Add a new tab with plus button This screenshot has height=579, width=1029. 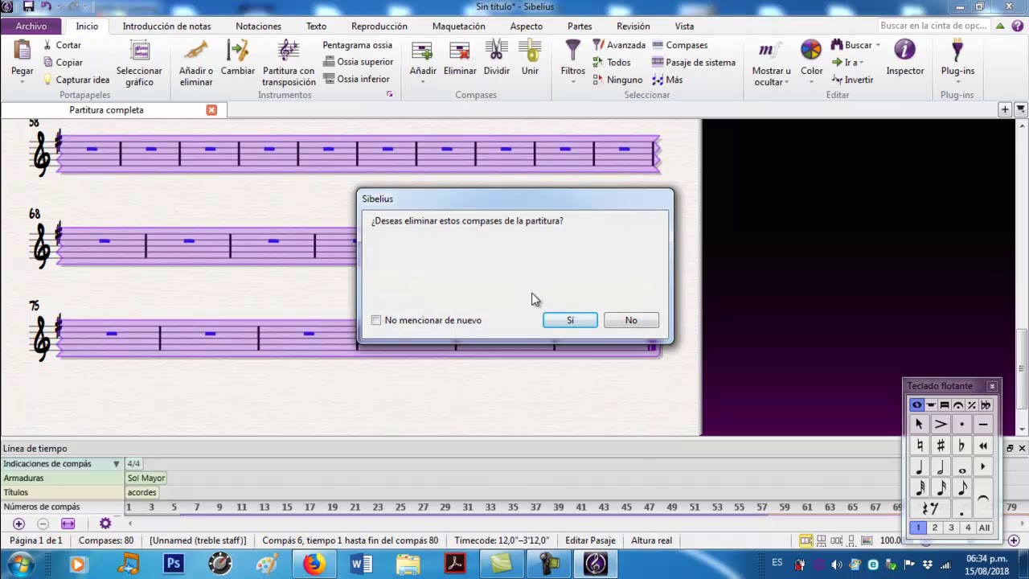coord(1005,109)
